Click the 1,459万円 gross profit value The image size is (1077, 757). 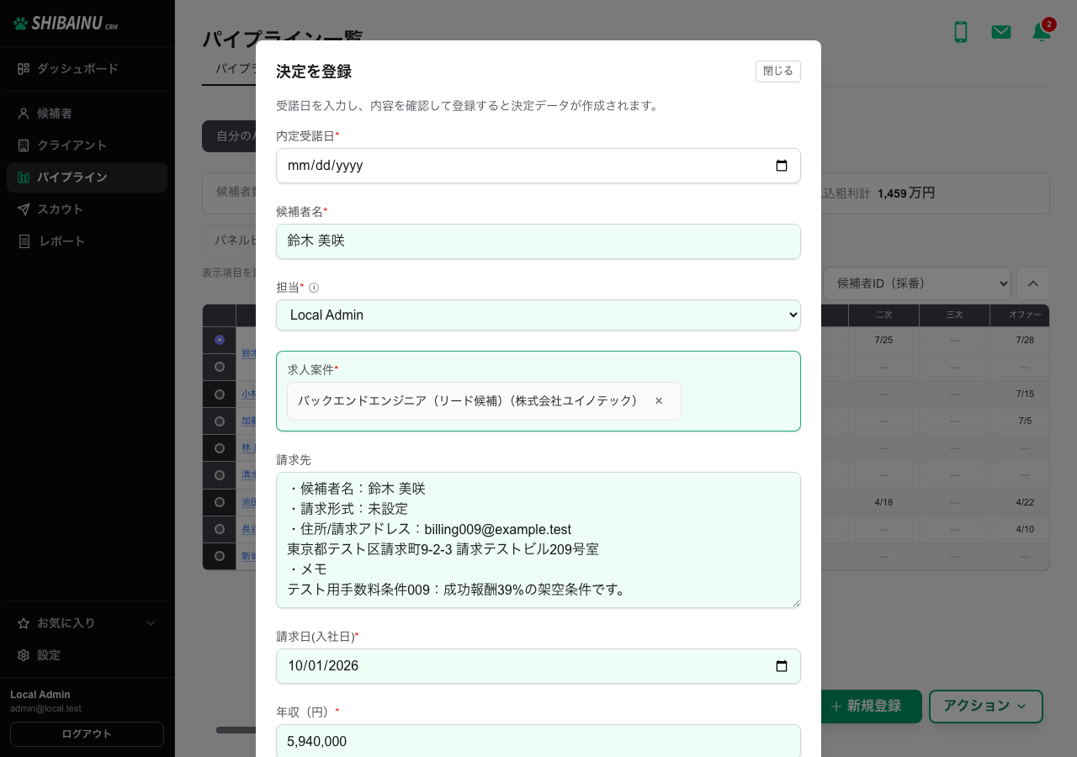[906, 193]
